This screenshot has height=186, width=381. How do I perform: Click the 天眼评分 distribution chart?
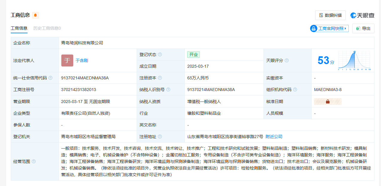pos(354,61)
